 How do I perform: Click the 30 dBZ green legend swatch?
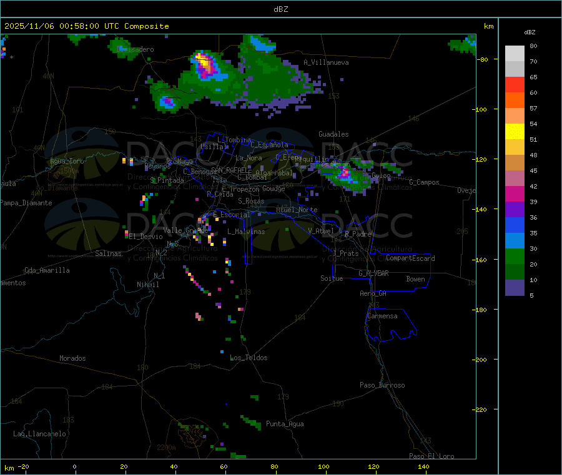pyautogui.click(x=515, y=256)
